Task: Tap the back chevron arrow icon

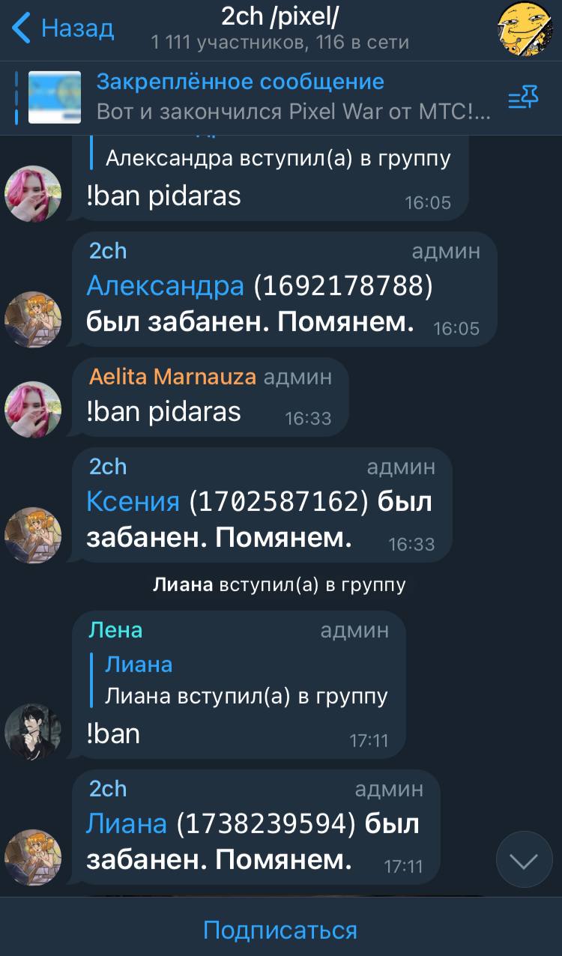Action: click(x=22, y=29)
